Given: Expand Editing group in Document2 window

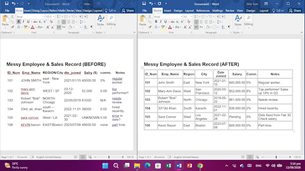Looking at the screenshot, I should (248, 21).
